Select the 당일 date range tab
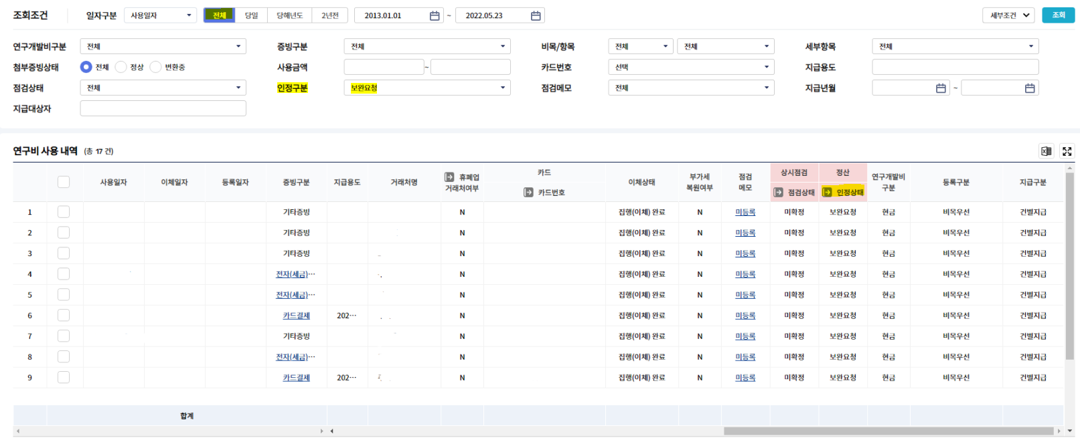 [251, 15]
